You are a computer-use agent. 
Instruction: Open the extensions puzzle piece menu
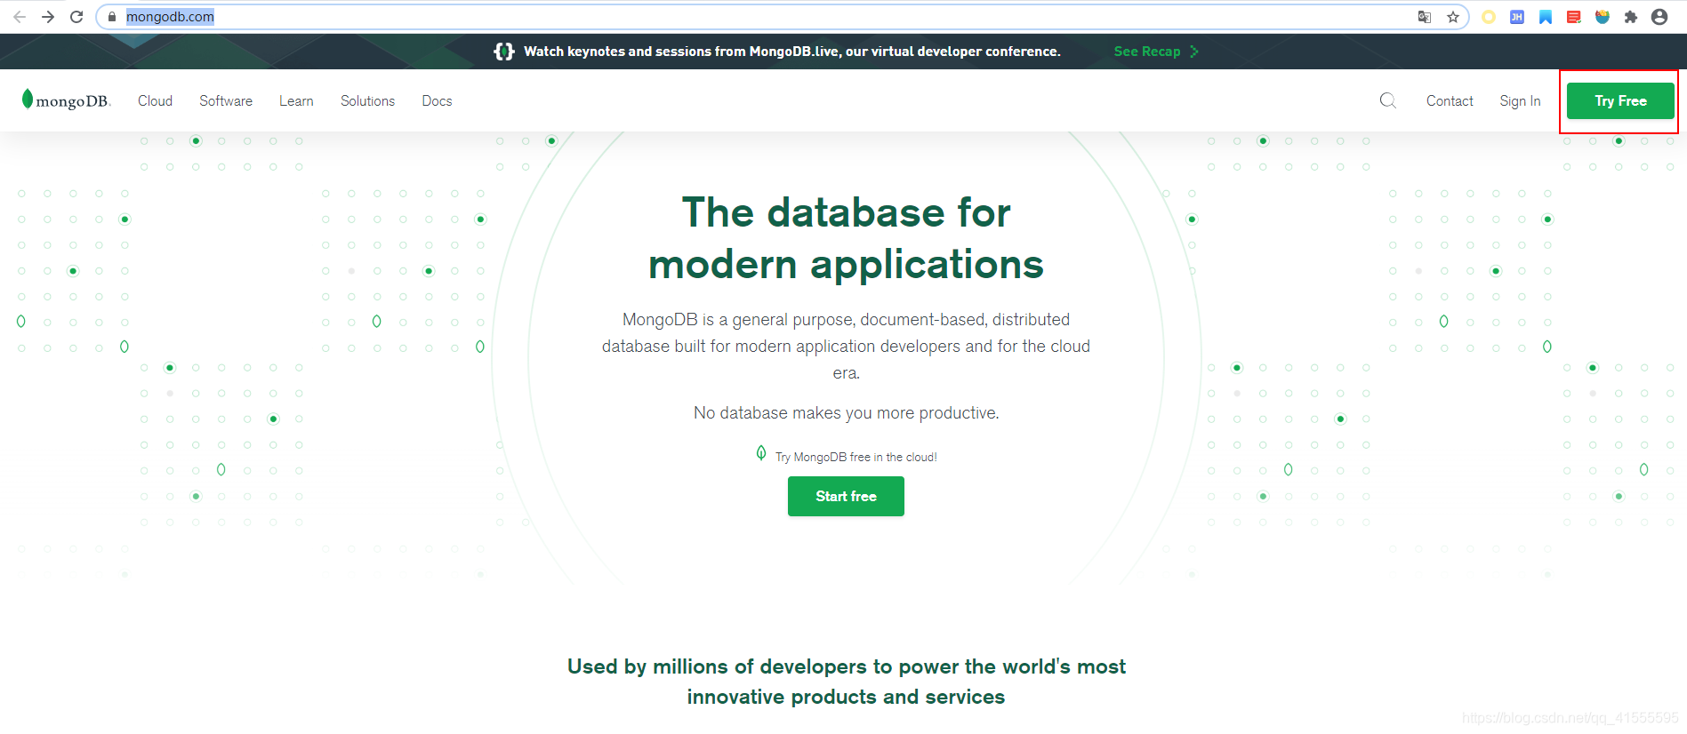pyautogui.click(x=1631, y=17)
